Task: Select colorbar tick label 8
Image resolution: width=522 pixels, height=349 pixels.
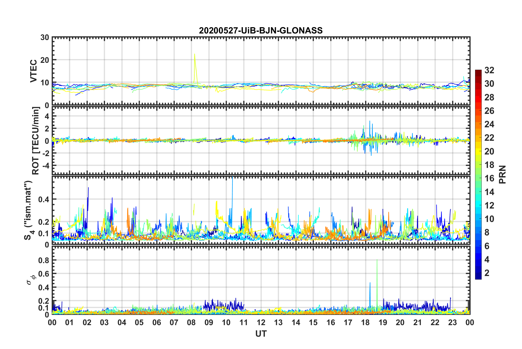Action: click(x=487, y=232)
